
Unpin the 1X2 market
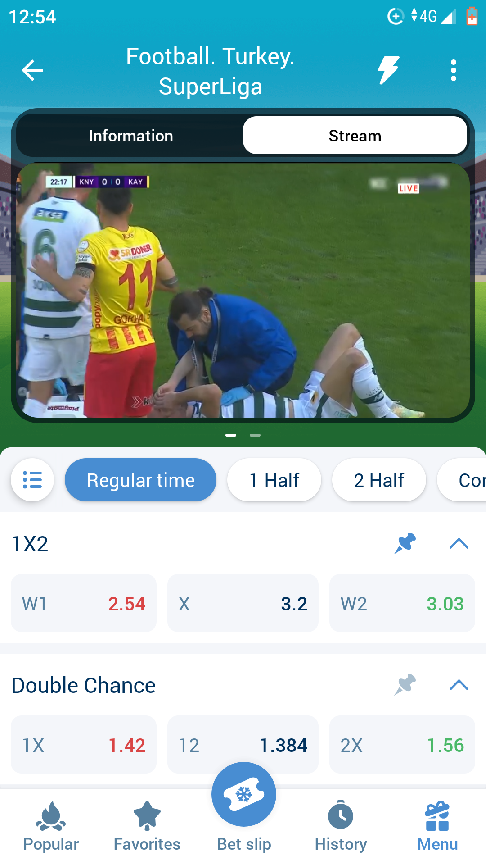pyautogui.click(x=405, y=543)
